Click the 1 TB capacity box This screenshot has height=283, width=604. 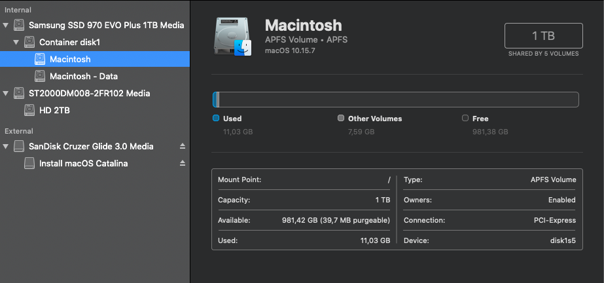(x=544, y=36)
